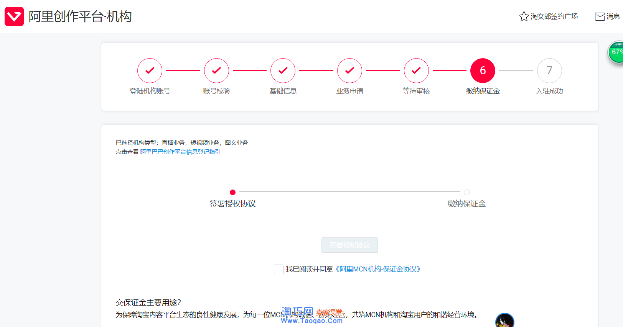Click the 已选择机构类型 text line
Image resolution: width=623 pixels, height=327 pixels.
pyautogui.click(x=182, y=143)
